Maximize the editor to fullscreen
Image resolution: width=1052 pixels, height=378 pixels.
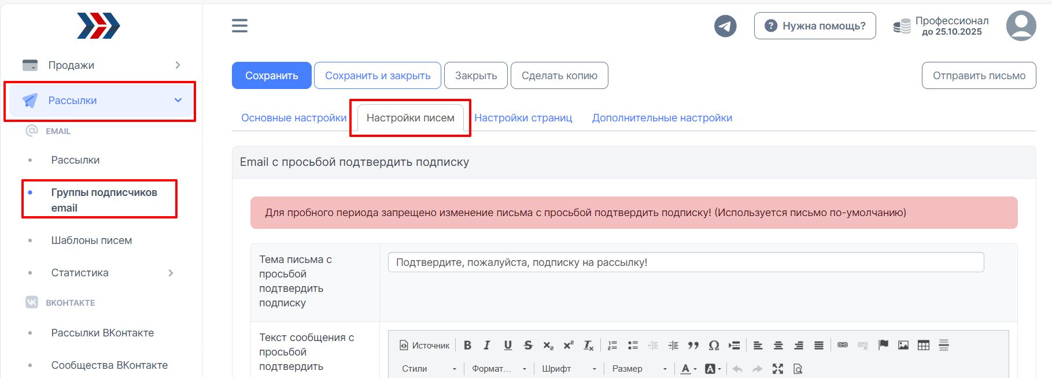coord(778,369)
